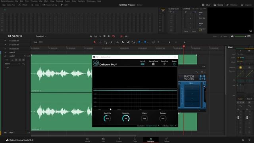This screenshot has width=254, height=143.
Task: Click the rewind transport button
Action: click(91, 36)
